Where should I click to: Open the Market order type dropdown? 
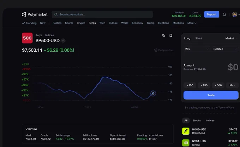pos(231,38)
